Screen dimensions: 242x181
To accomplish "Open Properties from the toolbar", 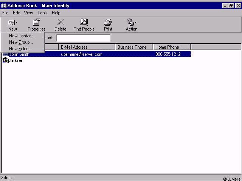I will point(36,23).
